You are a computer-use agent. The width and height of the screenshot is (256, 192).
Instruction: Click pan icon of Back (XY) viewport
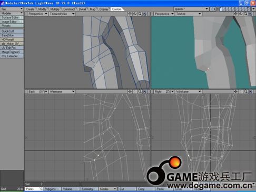pos(130,92)
